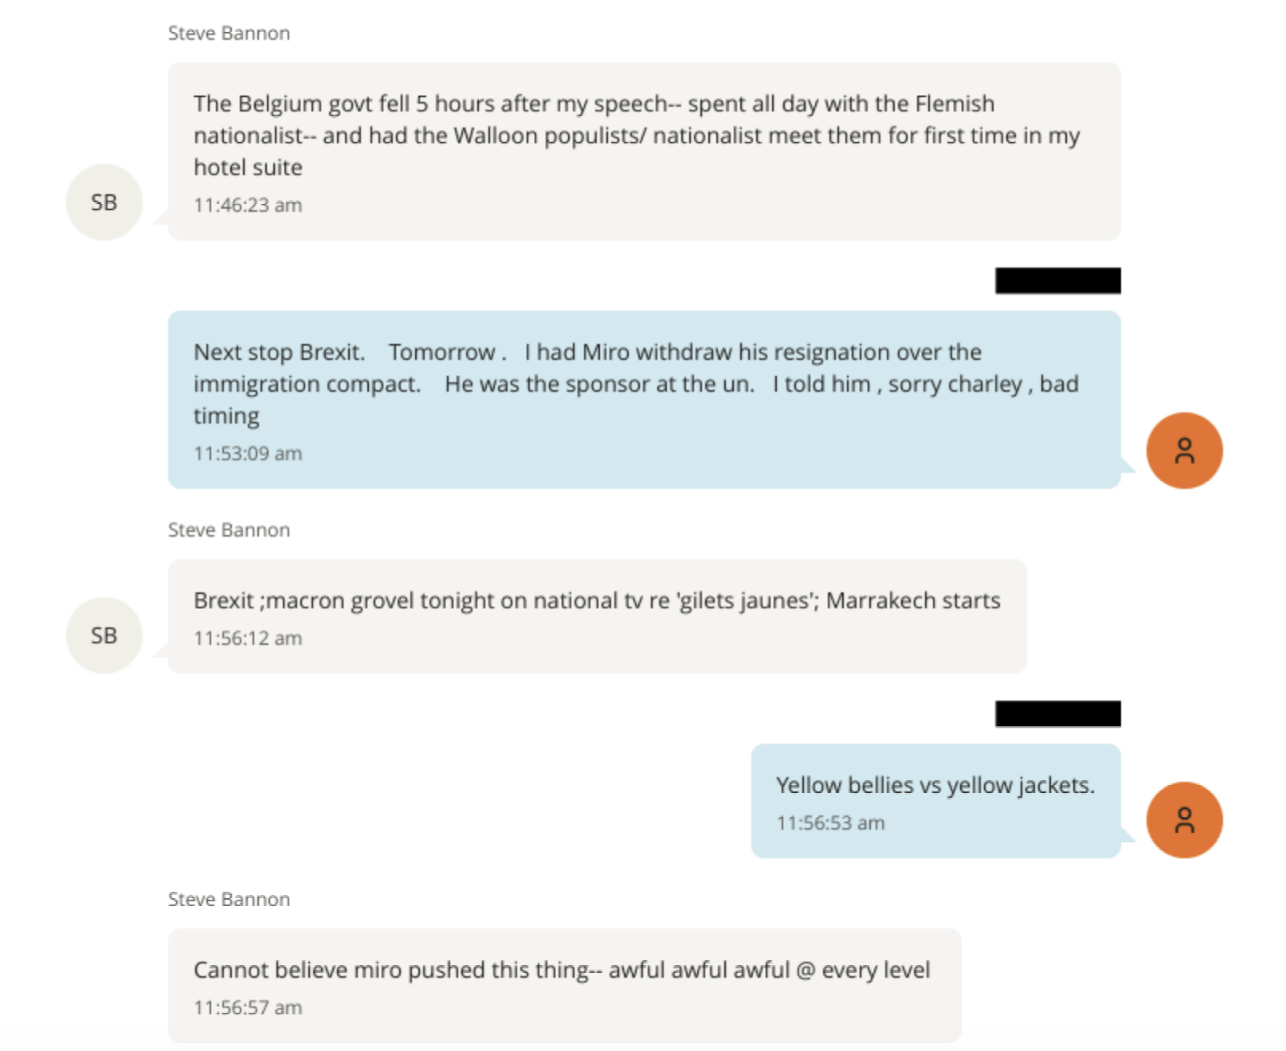Select the 'Next stop Brexit' message bubble

coord(644,400)
